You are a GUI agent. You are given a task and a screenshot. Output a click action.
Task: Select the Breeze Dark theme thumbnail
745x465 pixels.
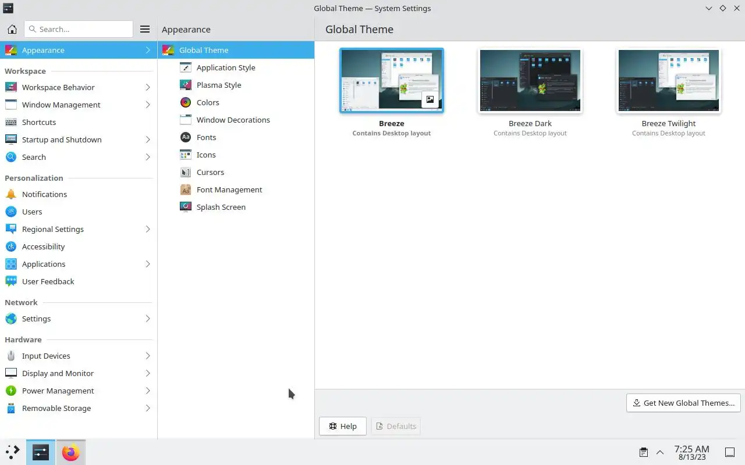530,80
